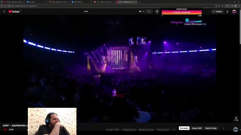This screenshot has height=135, width=241.
Task: Open a new browser tab with plus
Action: pyautogui.click(x=139, y=2)
